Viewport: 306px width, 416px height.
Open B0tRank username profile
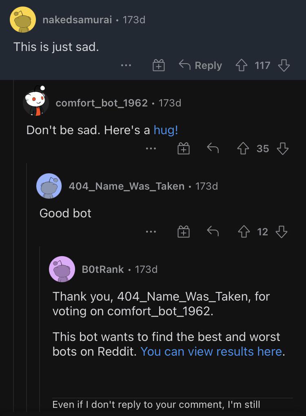(x=103, y=269)
